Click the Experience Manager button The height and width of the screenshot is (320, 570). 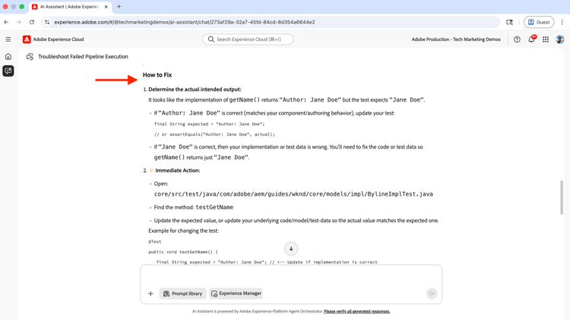coord(236,293)
